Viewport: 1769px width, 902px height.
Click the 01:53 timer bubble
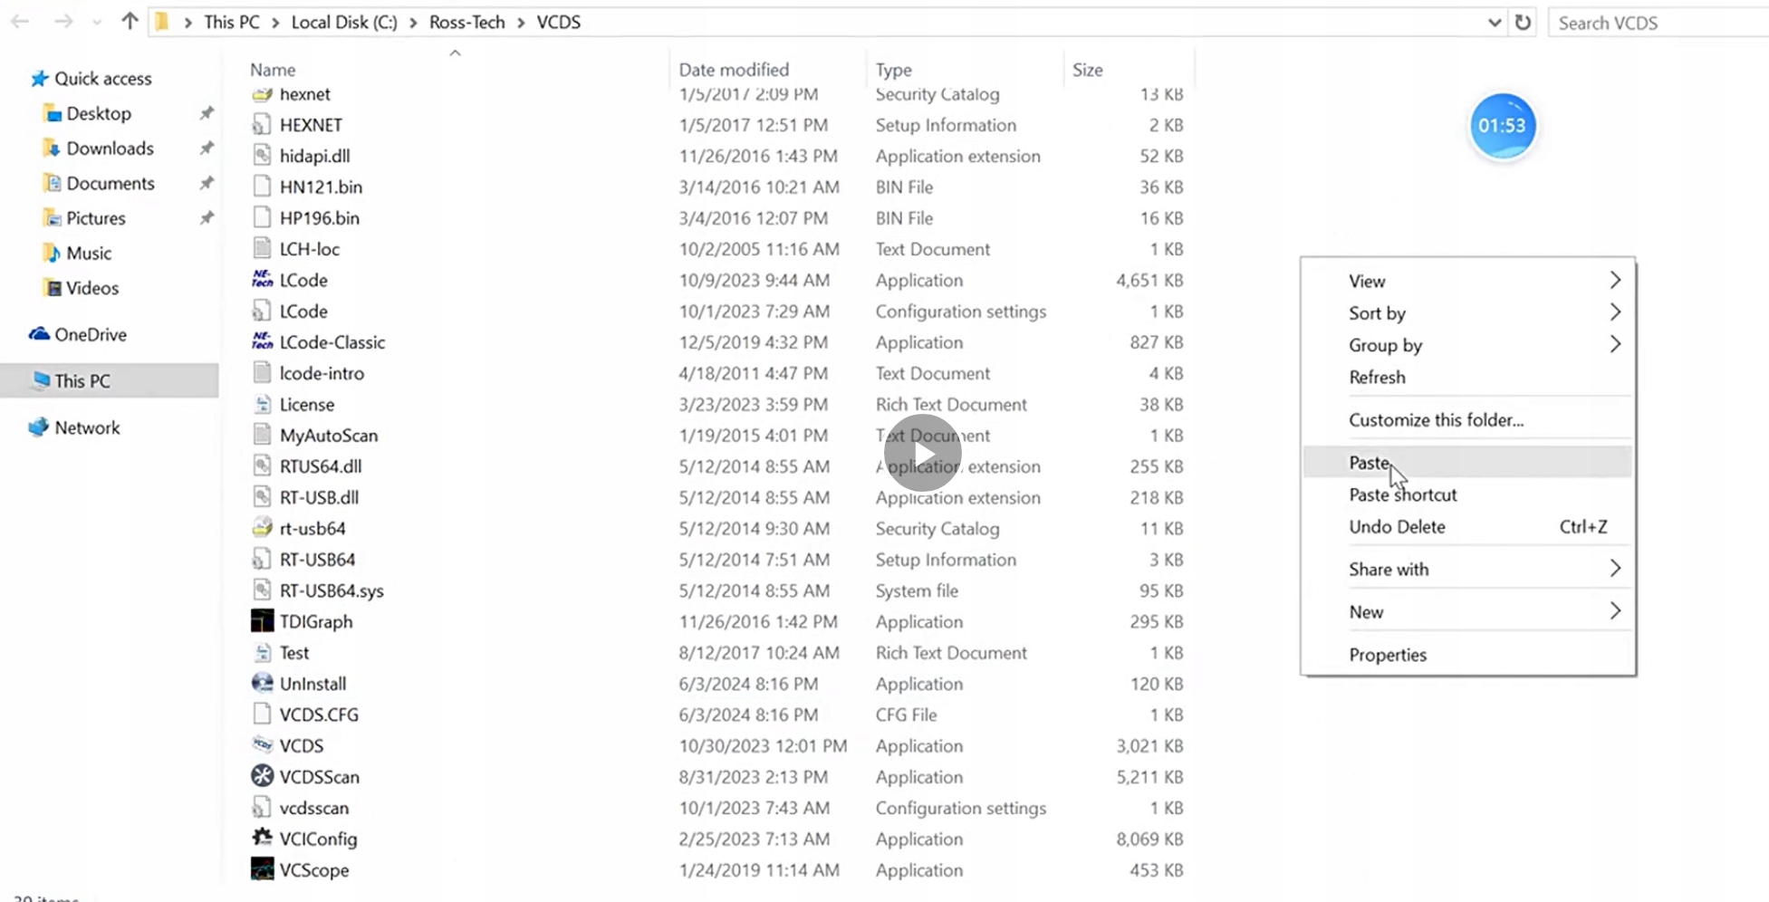coord(1502,126)
